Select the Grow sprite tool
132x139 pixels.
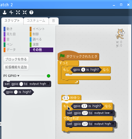tap(18, 12)
